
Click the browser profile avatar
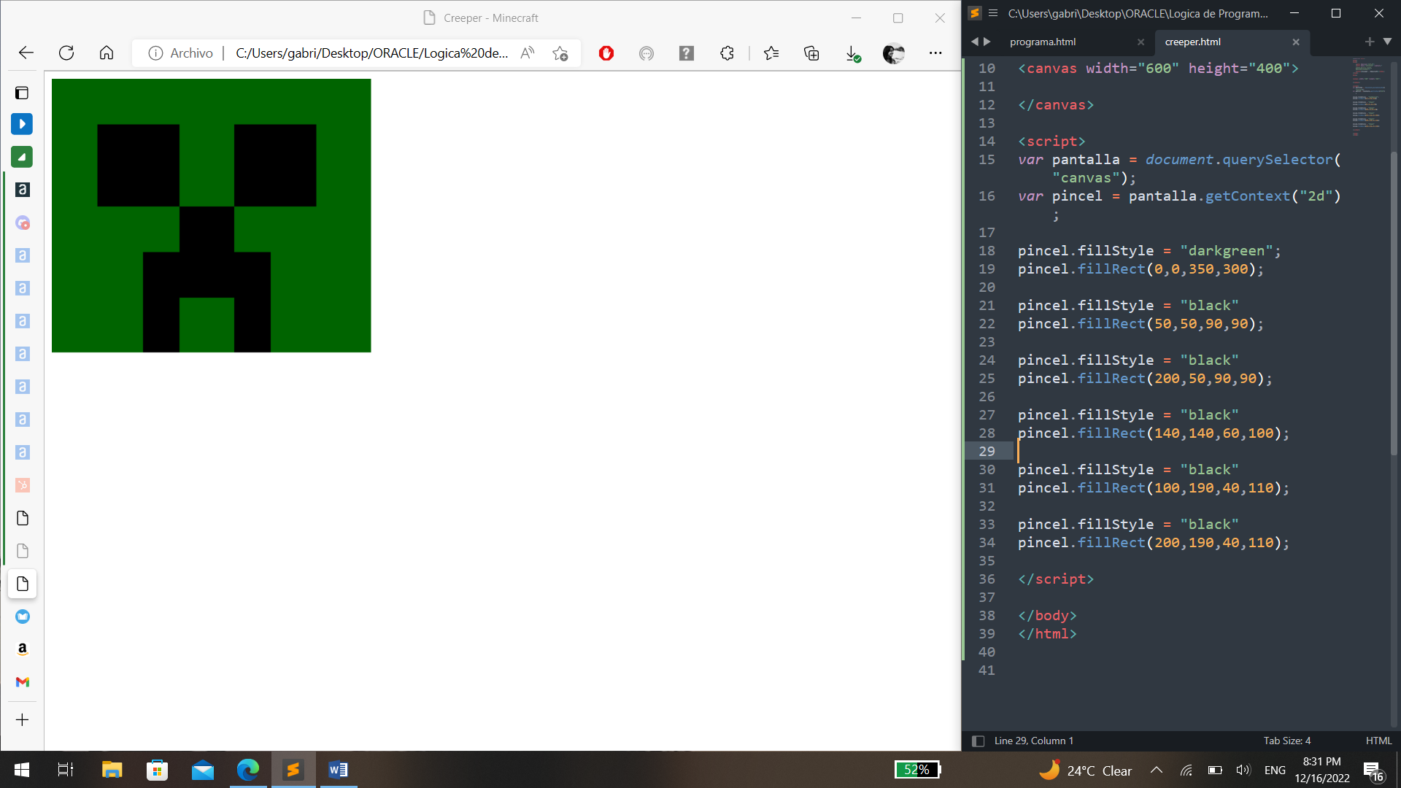point(893,53)
